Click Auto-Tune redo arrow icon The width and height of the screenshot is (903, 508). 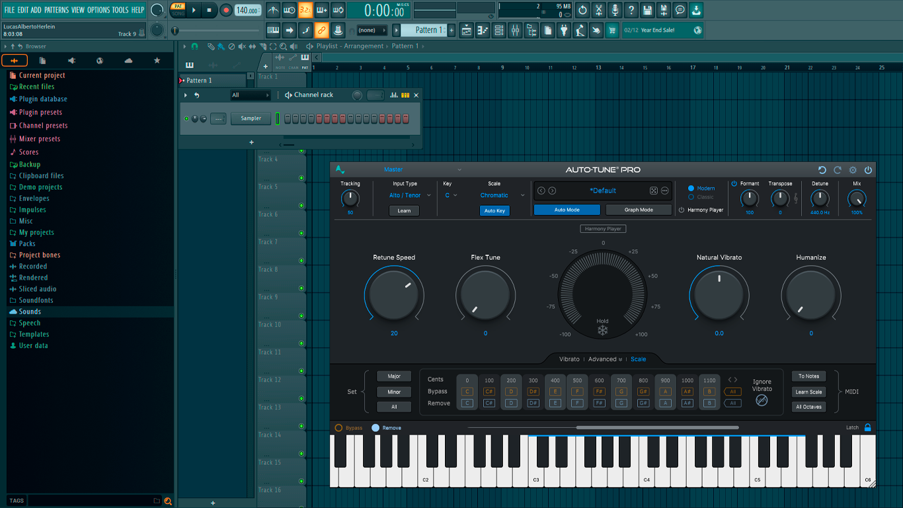[x=838, y=170]
